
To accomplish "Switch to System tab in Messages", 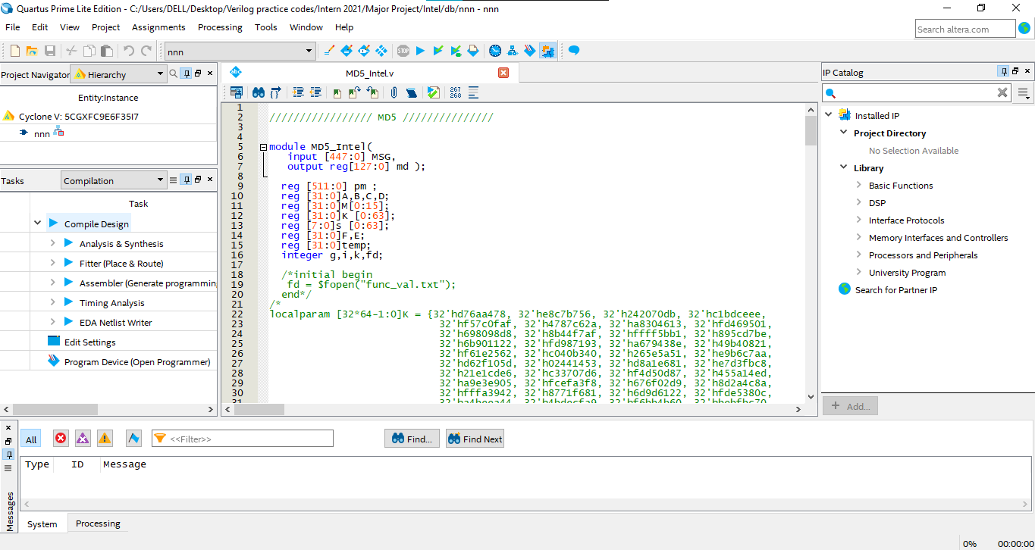I will coord(42,523).
